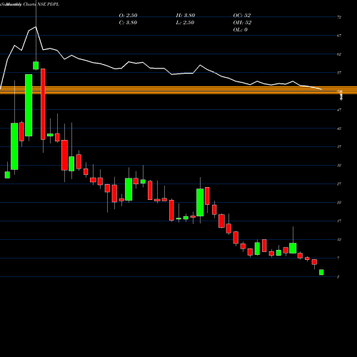Image resolution: width=357 pixels, height=357 pixels.
Task: Click the 67 price axis label
Action: click(339, 36)
